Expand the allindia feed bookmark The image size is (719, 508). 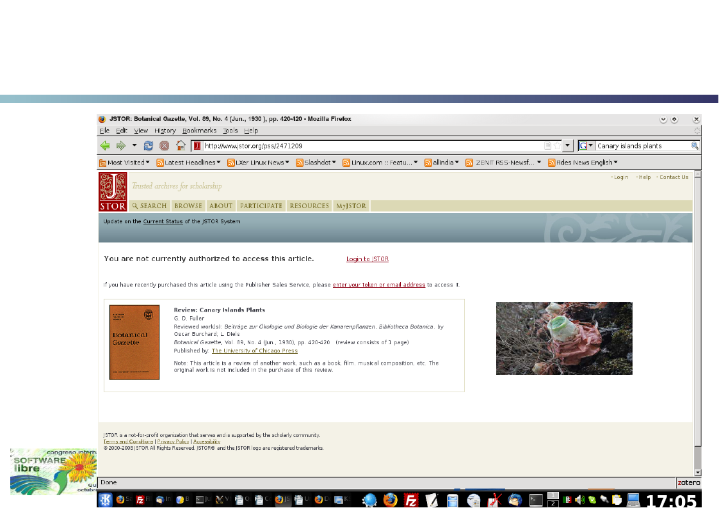(442, 163)
